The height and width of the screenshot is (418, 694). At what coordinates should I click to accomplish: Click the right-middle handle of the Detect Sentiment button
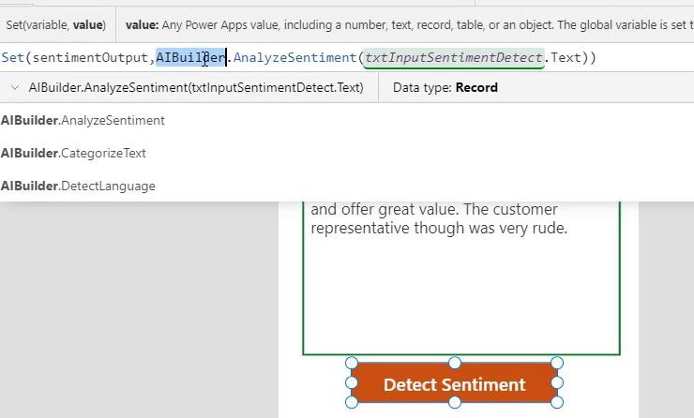point(557,382)
